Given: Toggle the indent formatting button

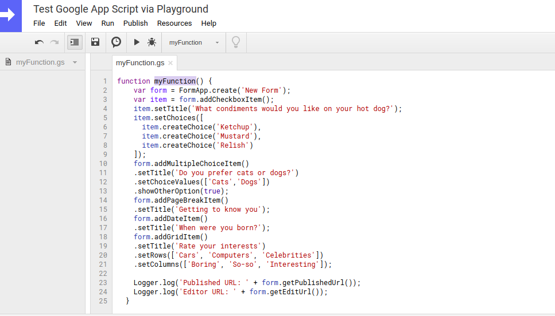Looking at the screenshot, I should point(75,42).
